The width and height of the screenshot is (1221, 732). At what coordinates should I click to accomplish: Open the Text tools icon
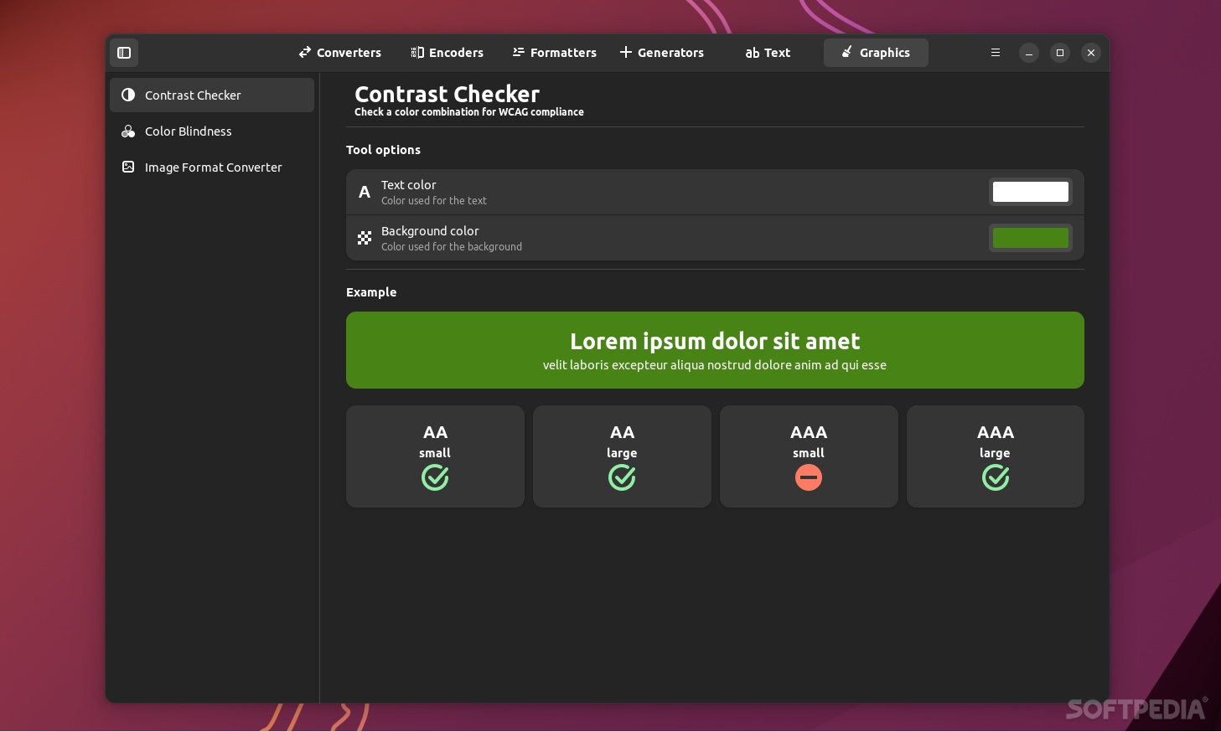coord(753,52)
